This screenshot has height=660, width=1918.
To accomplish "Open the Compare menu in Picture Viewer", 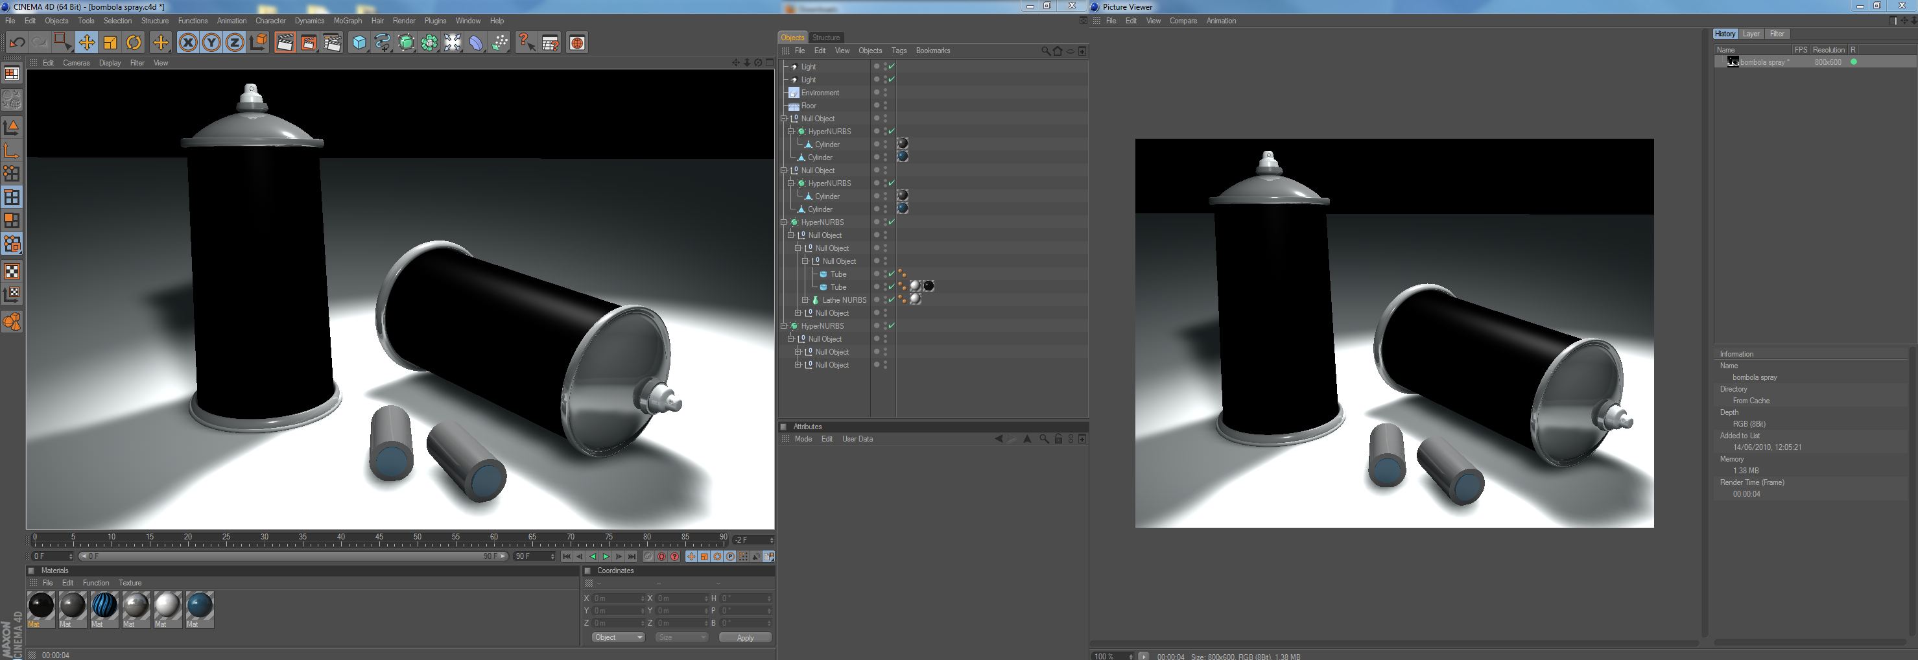I will pos(1183,21).
